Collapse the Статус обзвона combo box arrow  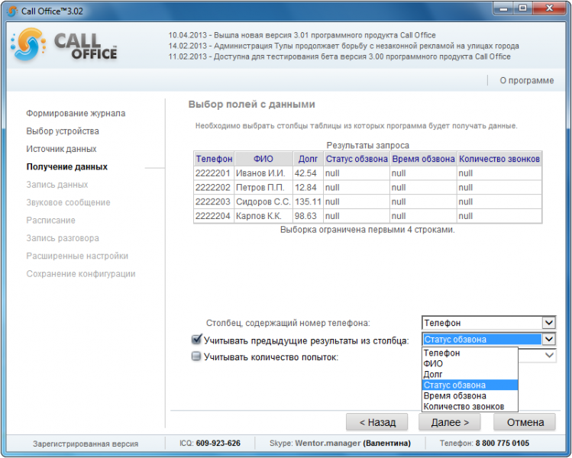pyautogui.click(x=548, y=339)
